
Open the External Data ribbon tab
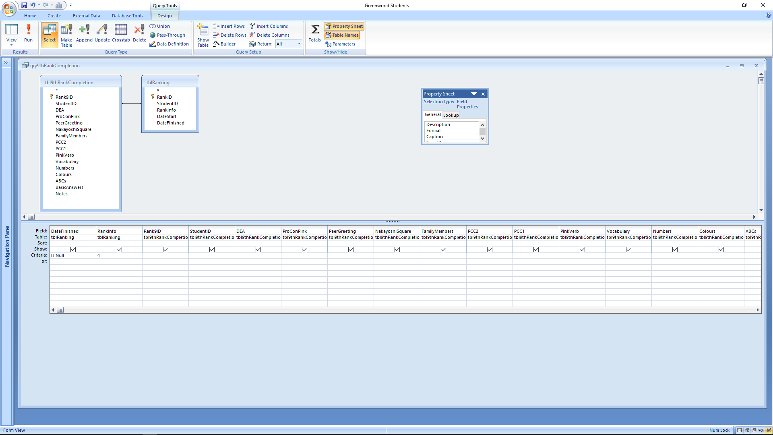[x=86, y=16]
